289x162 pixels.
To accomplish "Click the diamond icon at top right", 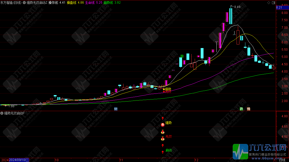I will click(269, 3).
